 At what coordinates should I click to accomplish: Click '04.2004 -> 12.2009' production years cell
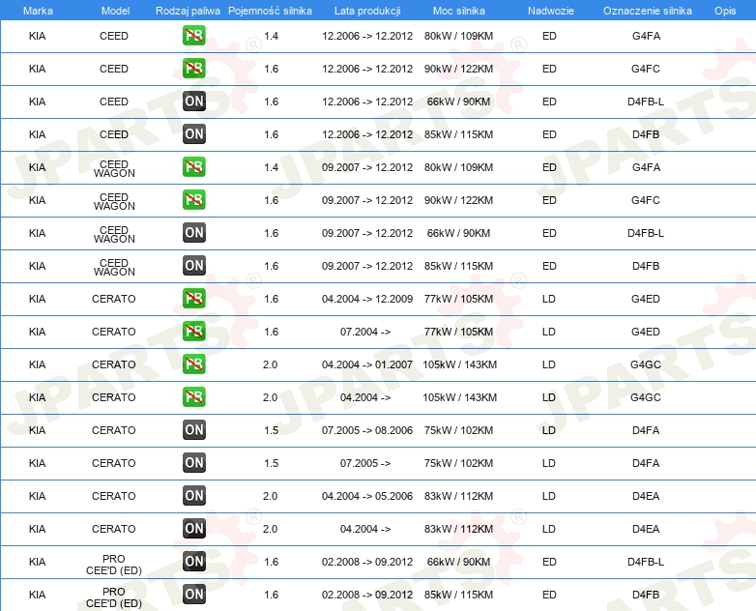(x=367, y=299)
